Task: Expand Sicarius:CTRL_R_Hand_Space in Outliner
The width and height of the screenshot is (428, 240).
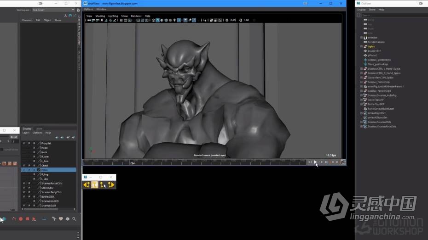Action: (x=361, y=73)
